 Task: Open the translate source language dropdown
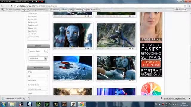[x=25, y=10]
